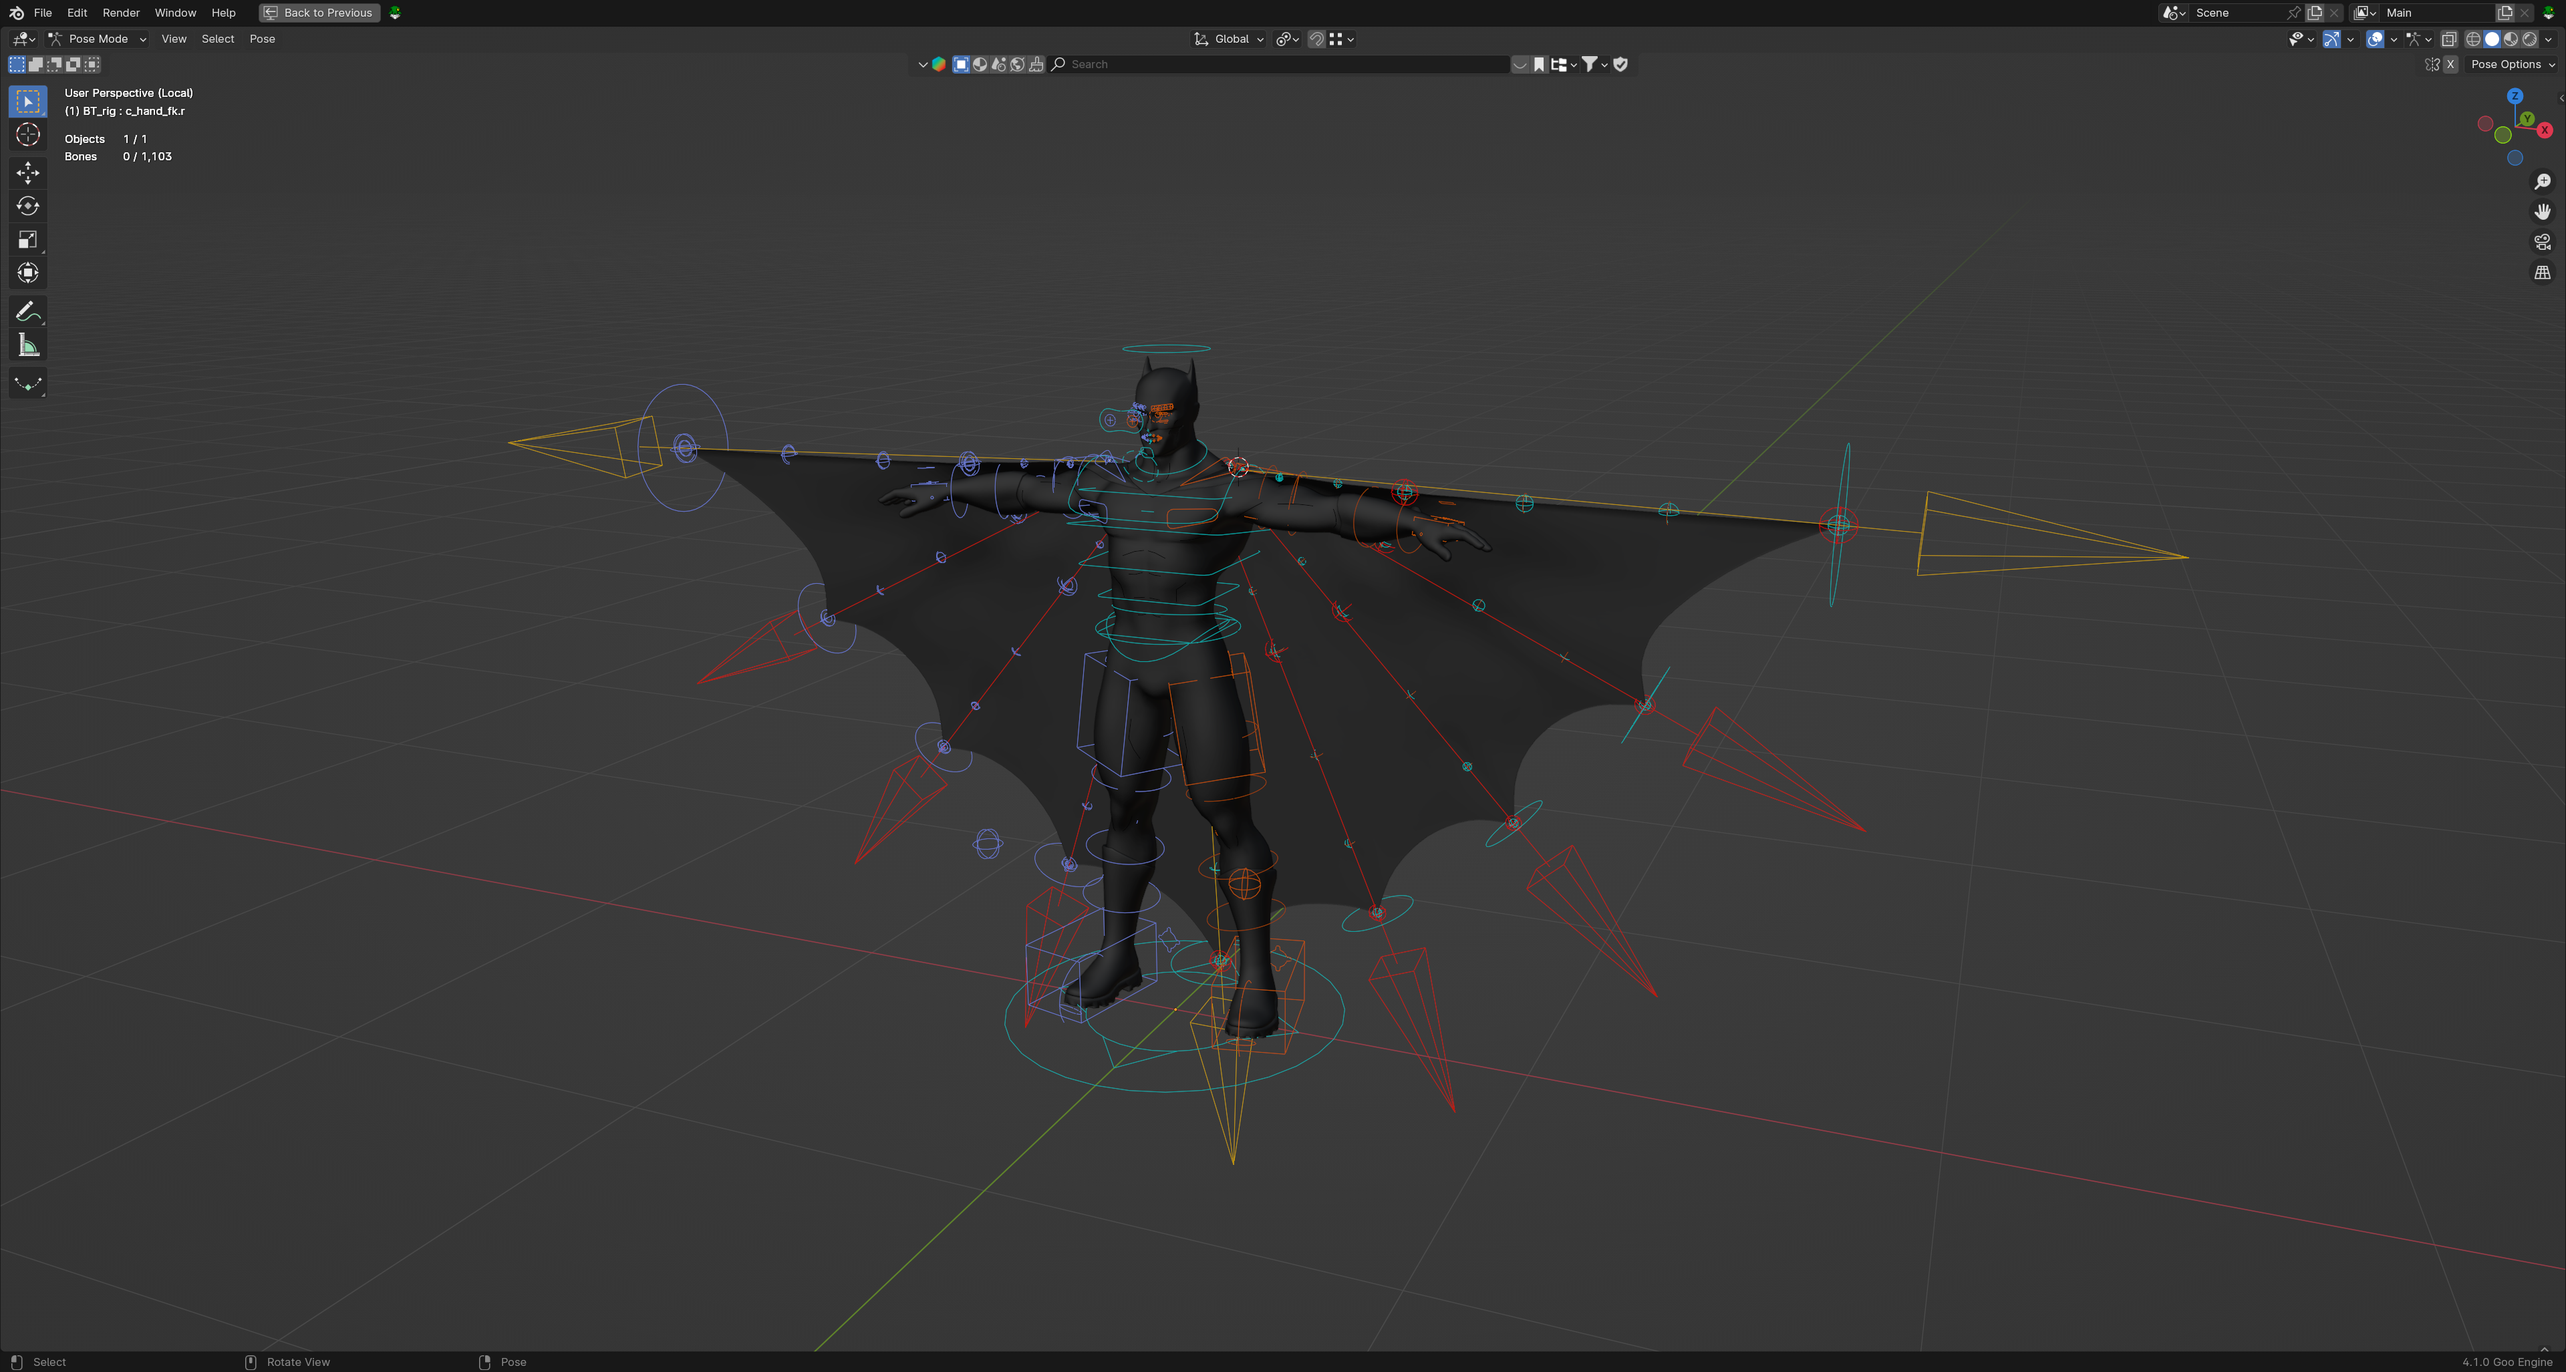This screenshot has height=1372, width=2566.
Task: Open the filter funnel dropdown
Action: click(x=1595, y=65)
